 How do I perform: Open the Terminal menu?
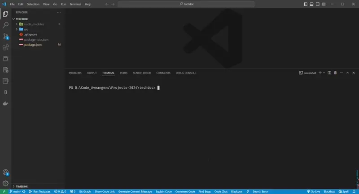click(x=75, y=4)
